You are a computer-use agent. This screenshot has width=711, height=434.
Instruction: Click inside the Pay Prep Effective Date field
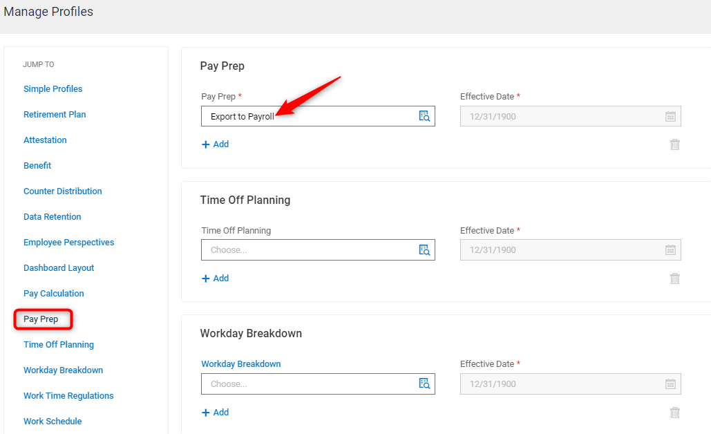click(x=567, y=115)
